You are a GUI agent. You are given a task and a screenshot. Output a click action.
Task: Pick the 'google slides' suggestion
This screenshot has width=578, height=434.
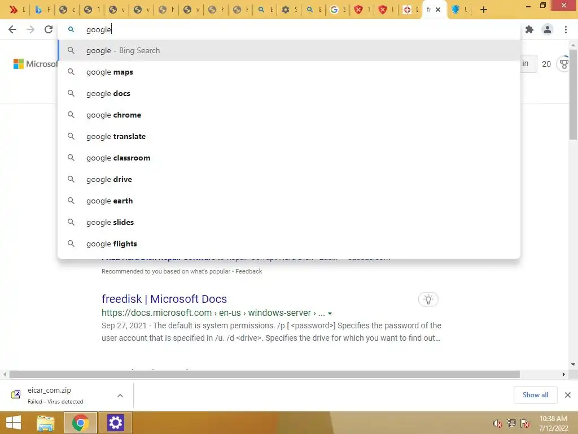(290, 222)
